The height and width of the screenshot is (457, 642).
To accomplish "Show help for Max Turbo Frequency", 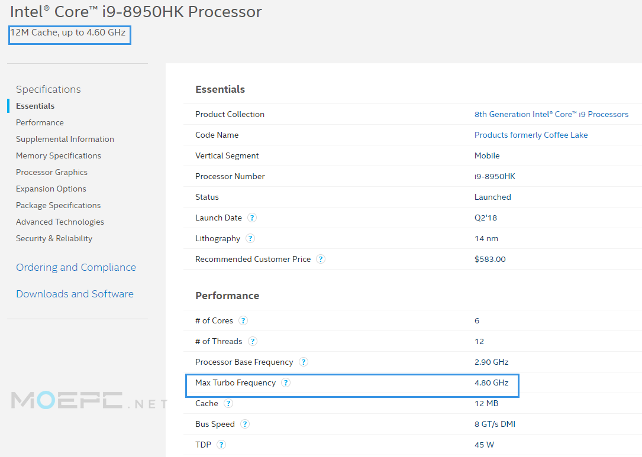I will [286, 383].
